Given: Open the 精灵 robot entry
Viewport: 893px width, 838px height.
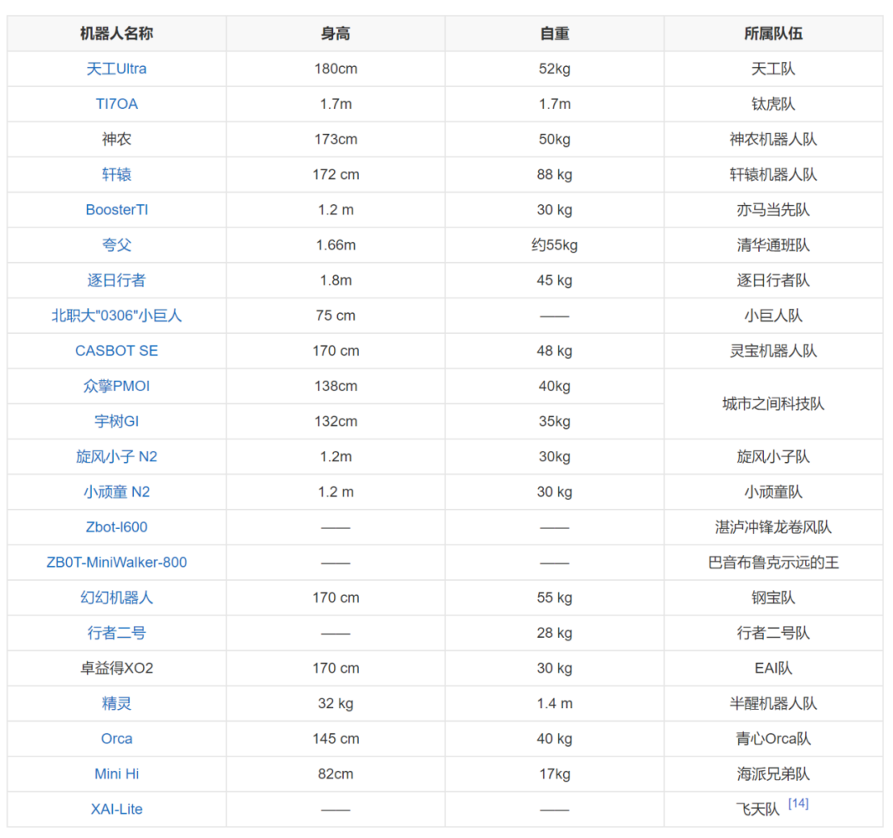Looking at the screenshot, I should pos(116,703).
